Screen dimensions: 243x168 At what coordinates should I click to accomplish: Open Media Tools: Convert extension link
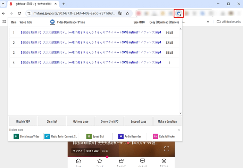coord(61,136)
